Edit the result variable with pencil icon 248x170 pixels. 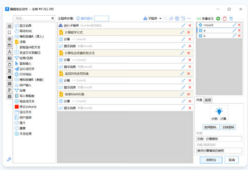coord(234,25)
